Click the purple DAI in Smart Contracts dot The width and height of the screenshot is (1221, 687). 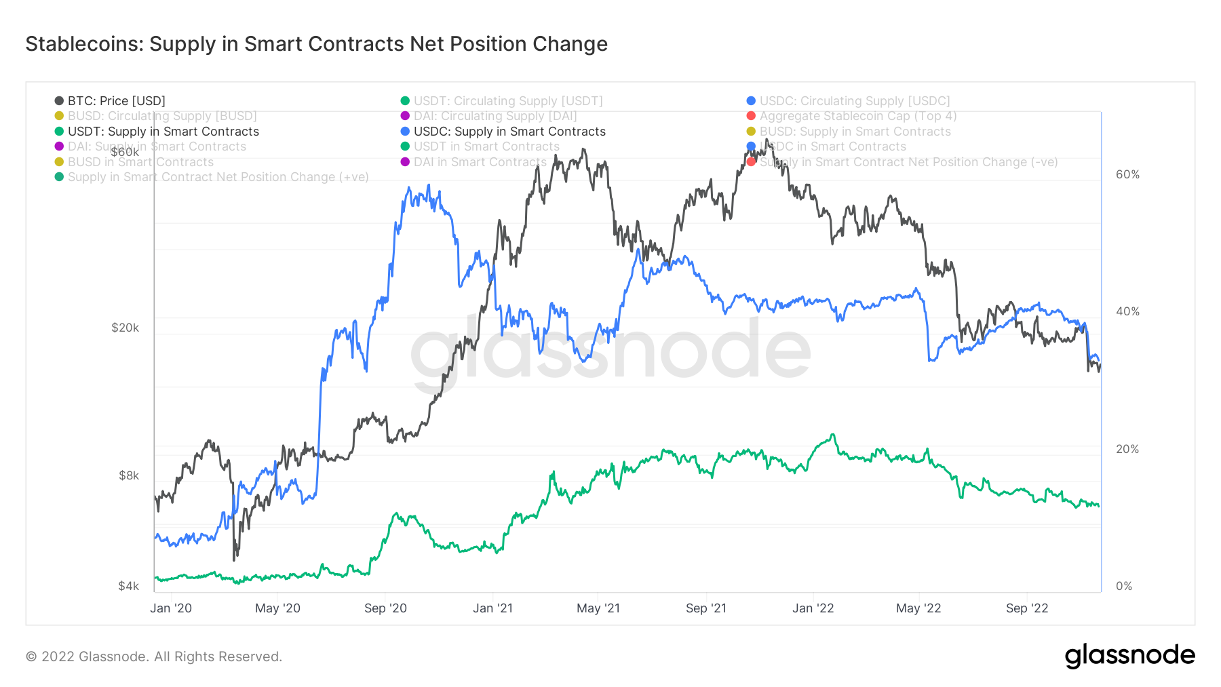(405, 162)
